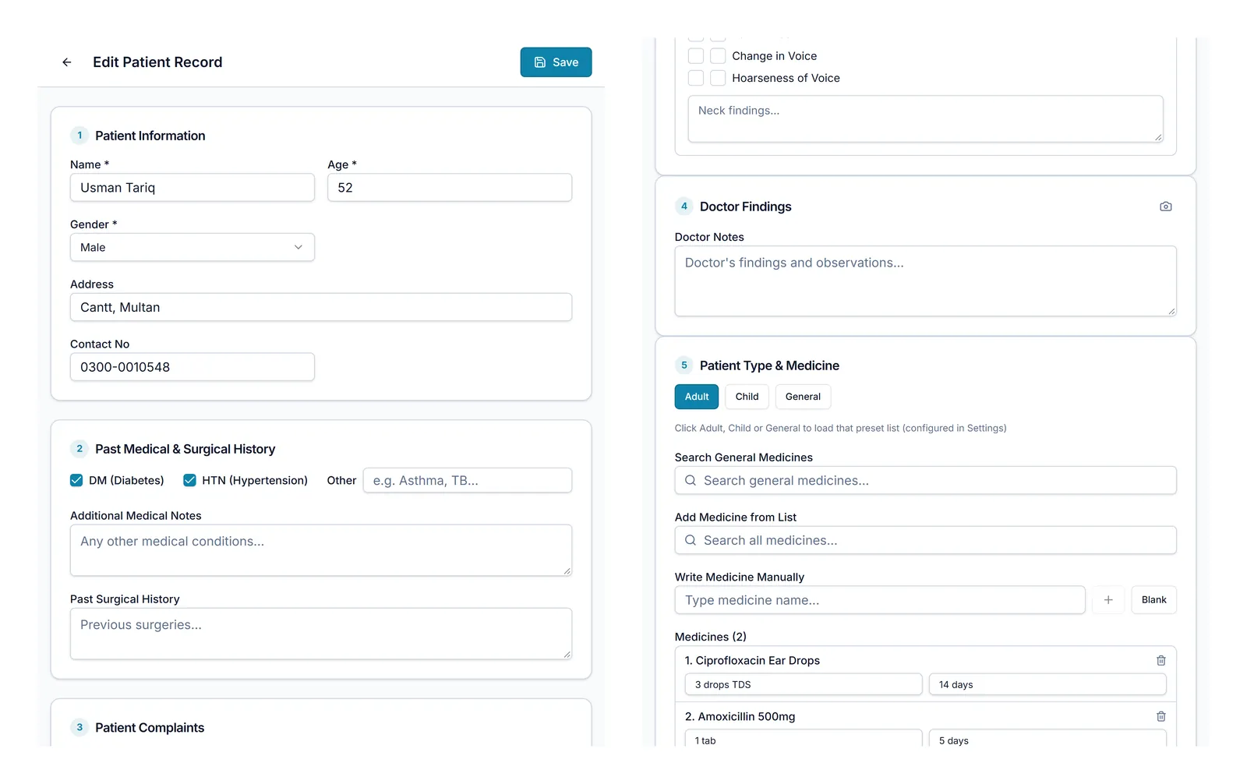1247x784 pixels.
Task: Edit the 5 days duration field
Action: [x=1047, y=739]
